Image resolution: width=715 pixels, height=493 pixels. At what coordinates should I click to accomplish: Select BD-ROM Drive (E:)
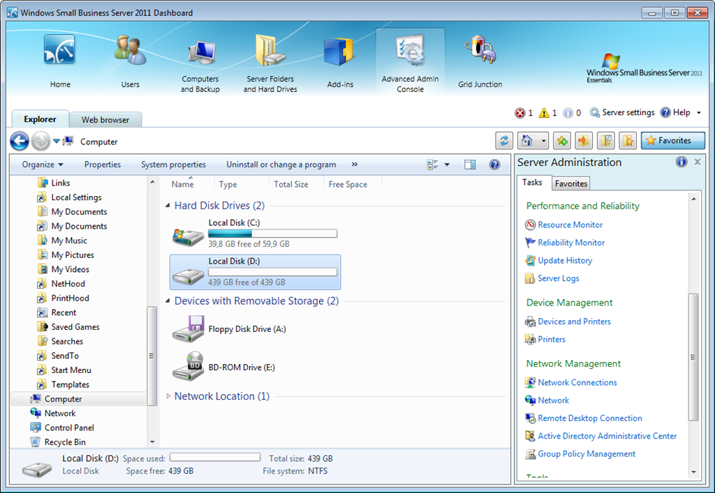tap(255, 367)
